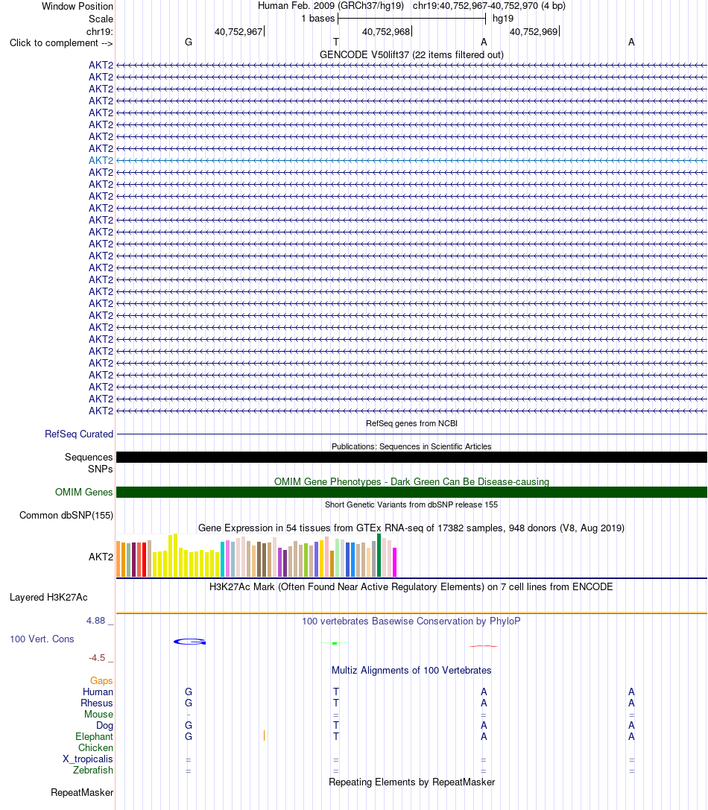Viewport: 708px width, 810px height.
Task: Click the 4.88 conservation scale value
Action: [x=96, y=621]
